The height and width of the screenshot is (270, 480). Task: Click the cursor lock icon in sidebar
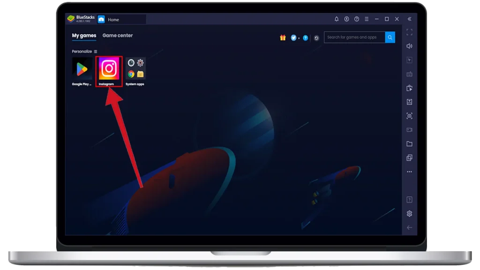[x=409, y=60]
